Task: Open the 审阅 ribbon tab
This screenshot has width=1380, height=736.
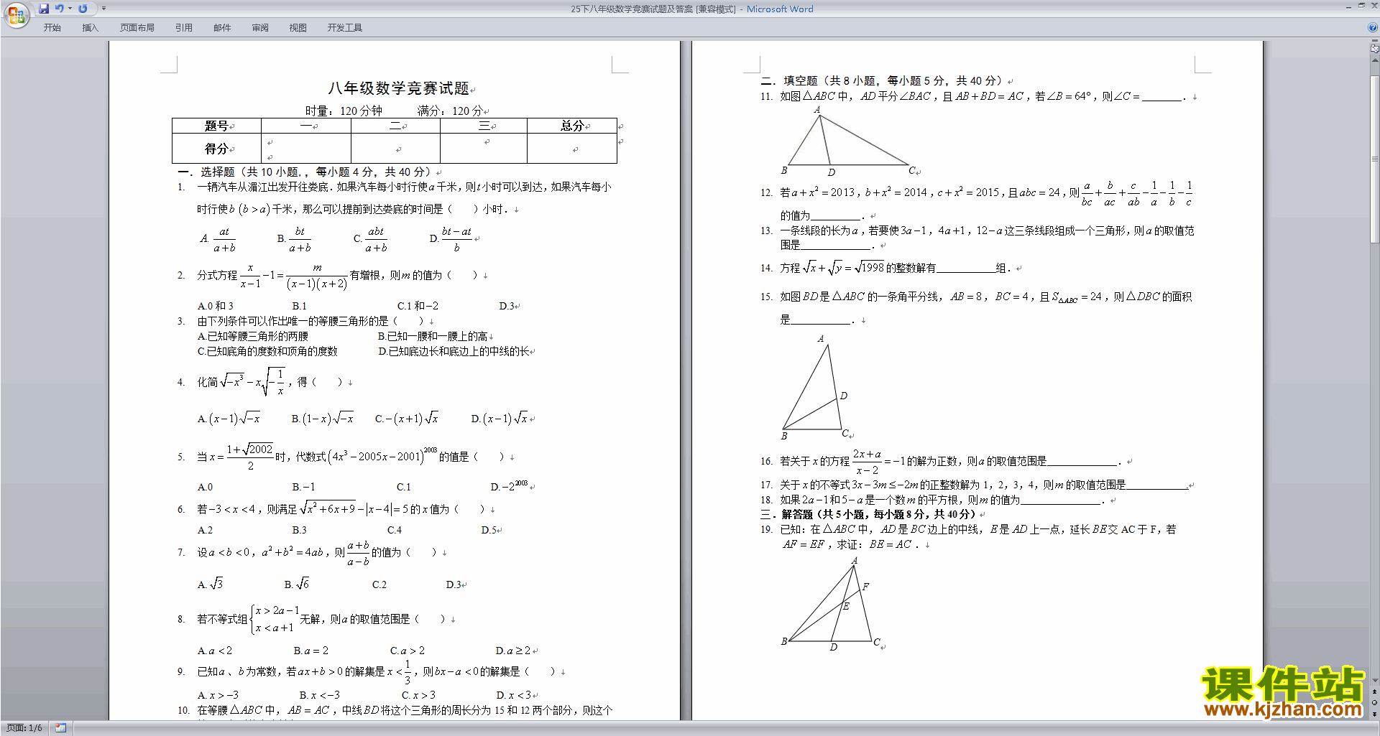Action: pos(260,28)
